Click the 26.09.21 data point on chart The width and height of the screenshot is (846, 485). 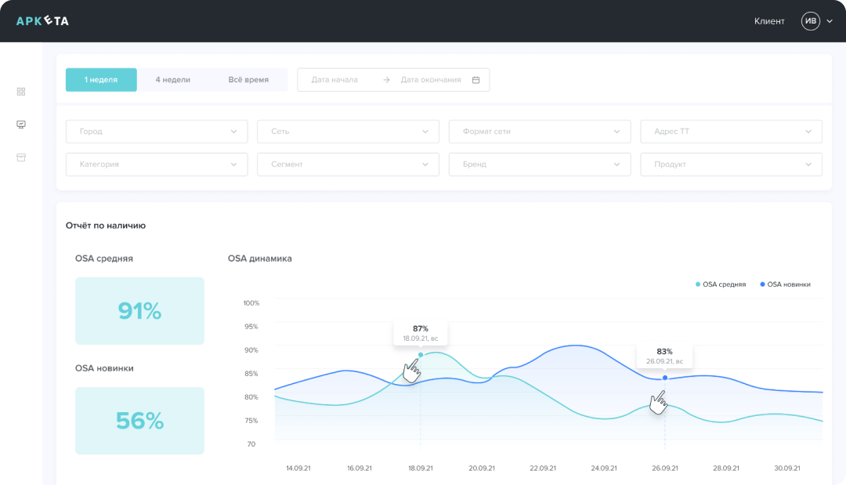pos(665,378)
